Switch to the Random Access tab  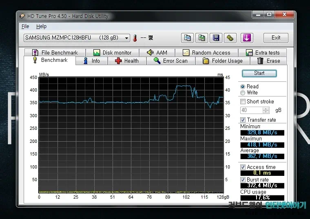206,53
